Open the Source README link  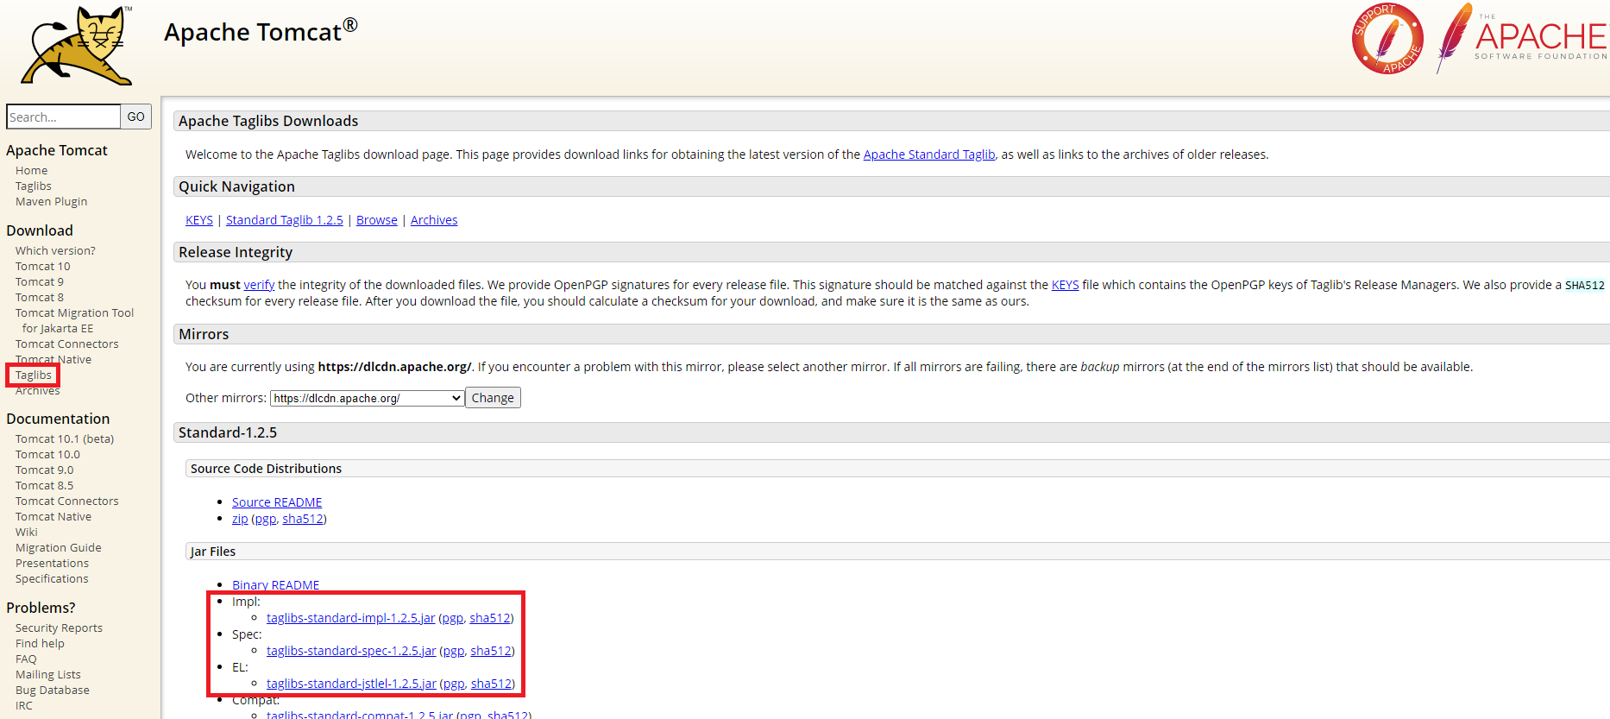(x=277, y=502)
